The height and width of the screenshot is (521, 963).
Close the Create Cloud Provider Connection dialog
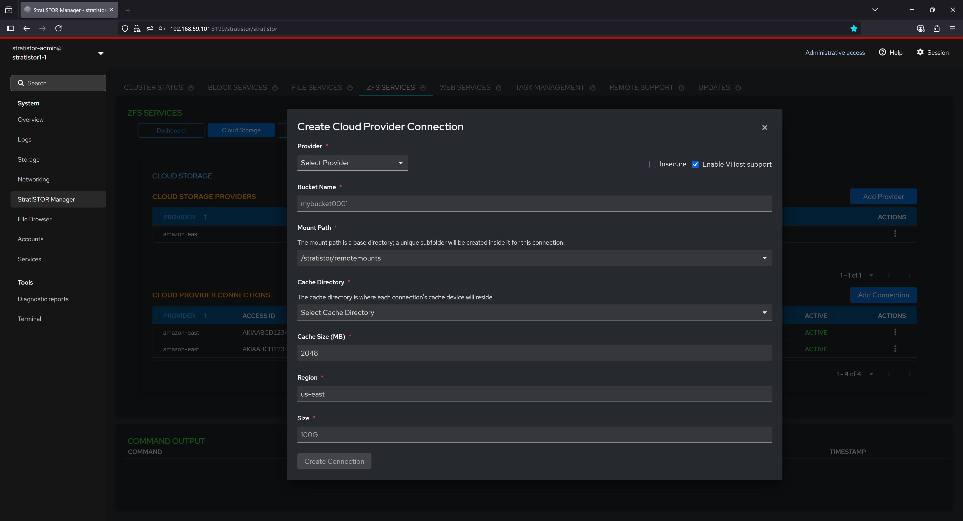(764, 127)
